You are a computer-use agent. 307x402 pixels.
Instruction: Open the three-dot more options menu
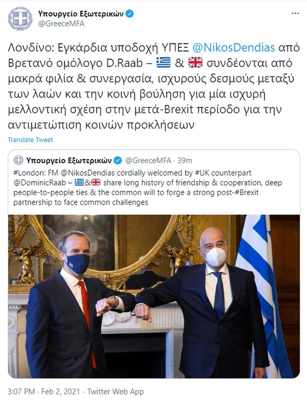[295, 13]
